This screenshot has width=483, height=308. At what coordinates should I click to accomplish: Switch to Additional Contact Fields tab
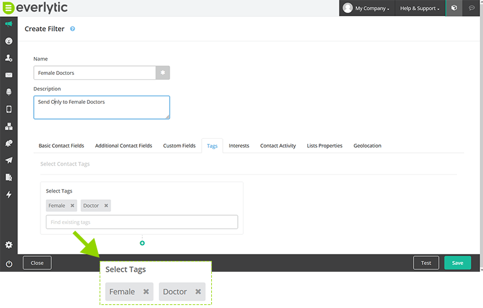coord(124,146)
